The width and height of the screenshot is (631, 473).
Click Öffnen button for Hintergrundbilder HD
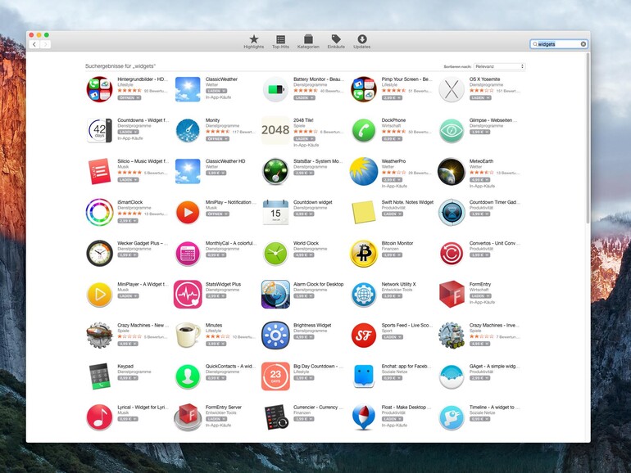pyautogui.click(x=129, y=97)
